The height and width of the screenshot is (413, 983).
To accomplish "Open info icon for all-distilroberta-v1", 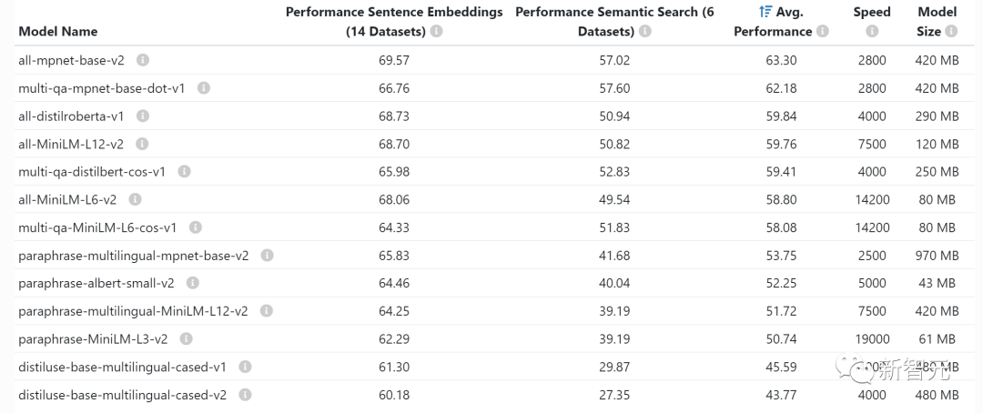I will pos(143,116).
